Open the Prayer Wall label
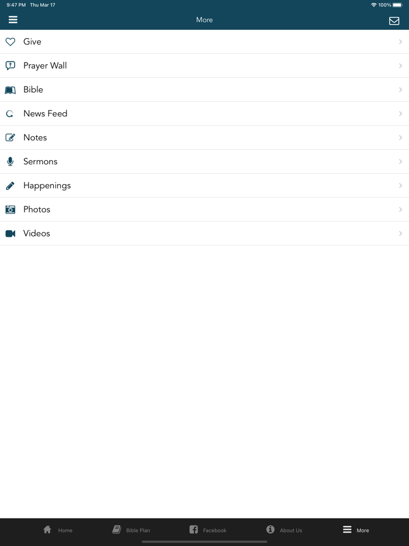The image size is (409, 546). coord(45,66)
